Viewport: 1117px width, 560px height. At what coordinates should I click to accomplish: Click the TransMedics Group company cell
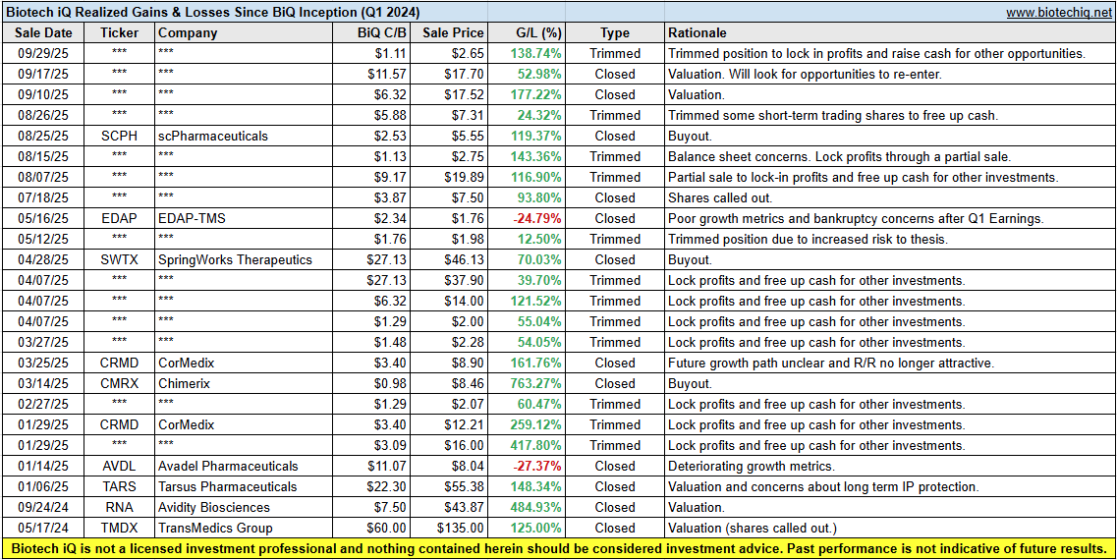pos(214,528)
